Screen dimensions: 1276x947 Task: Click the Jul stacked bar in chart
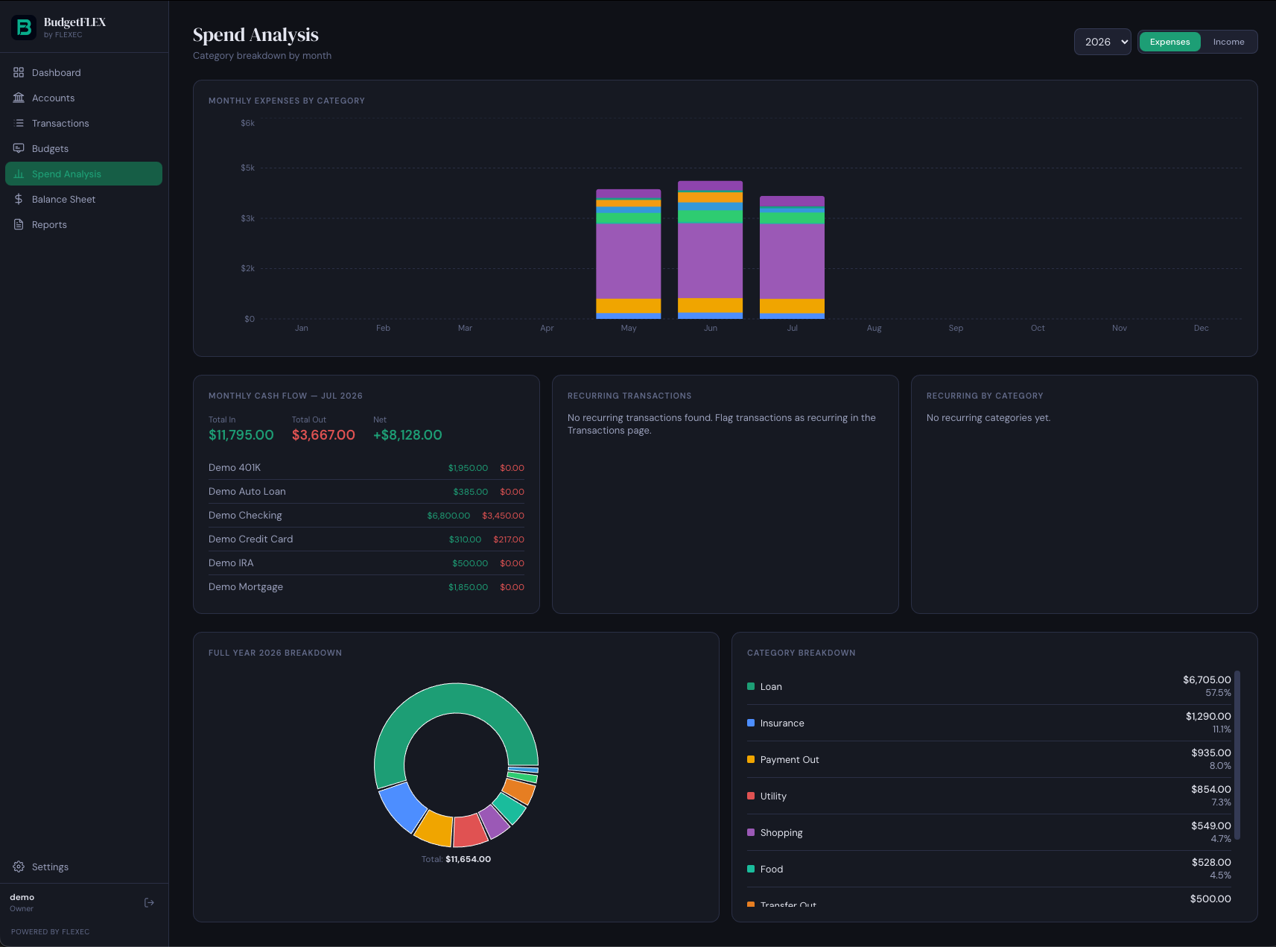792,257
